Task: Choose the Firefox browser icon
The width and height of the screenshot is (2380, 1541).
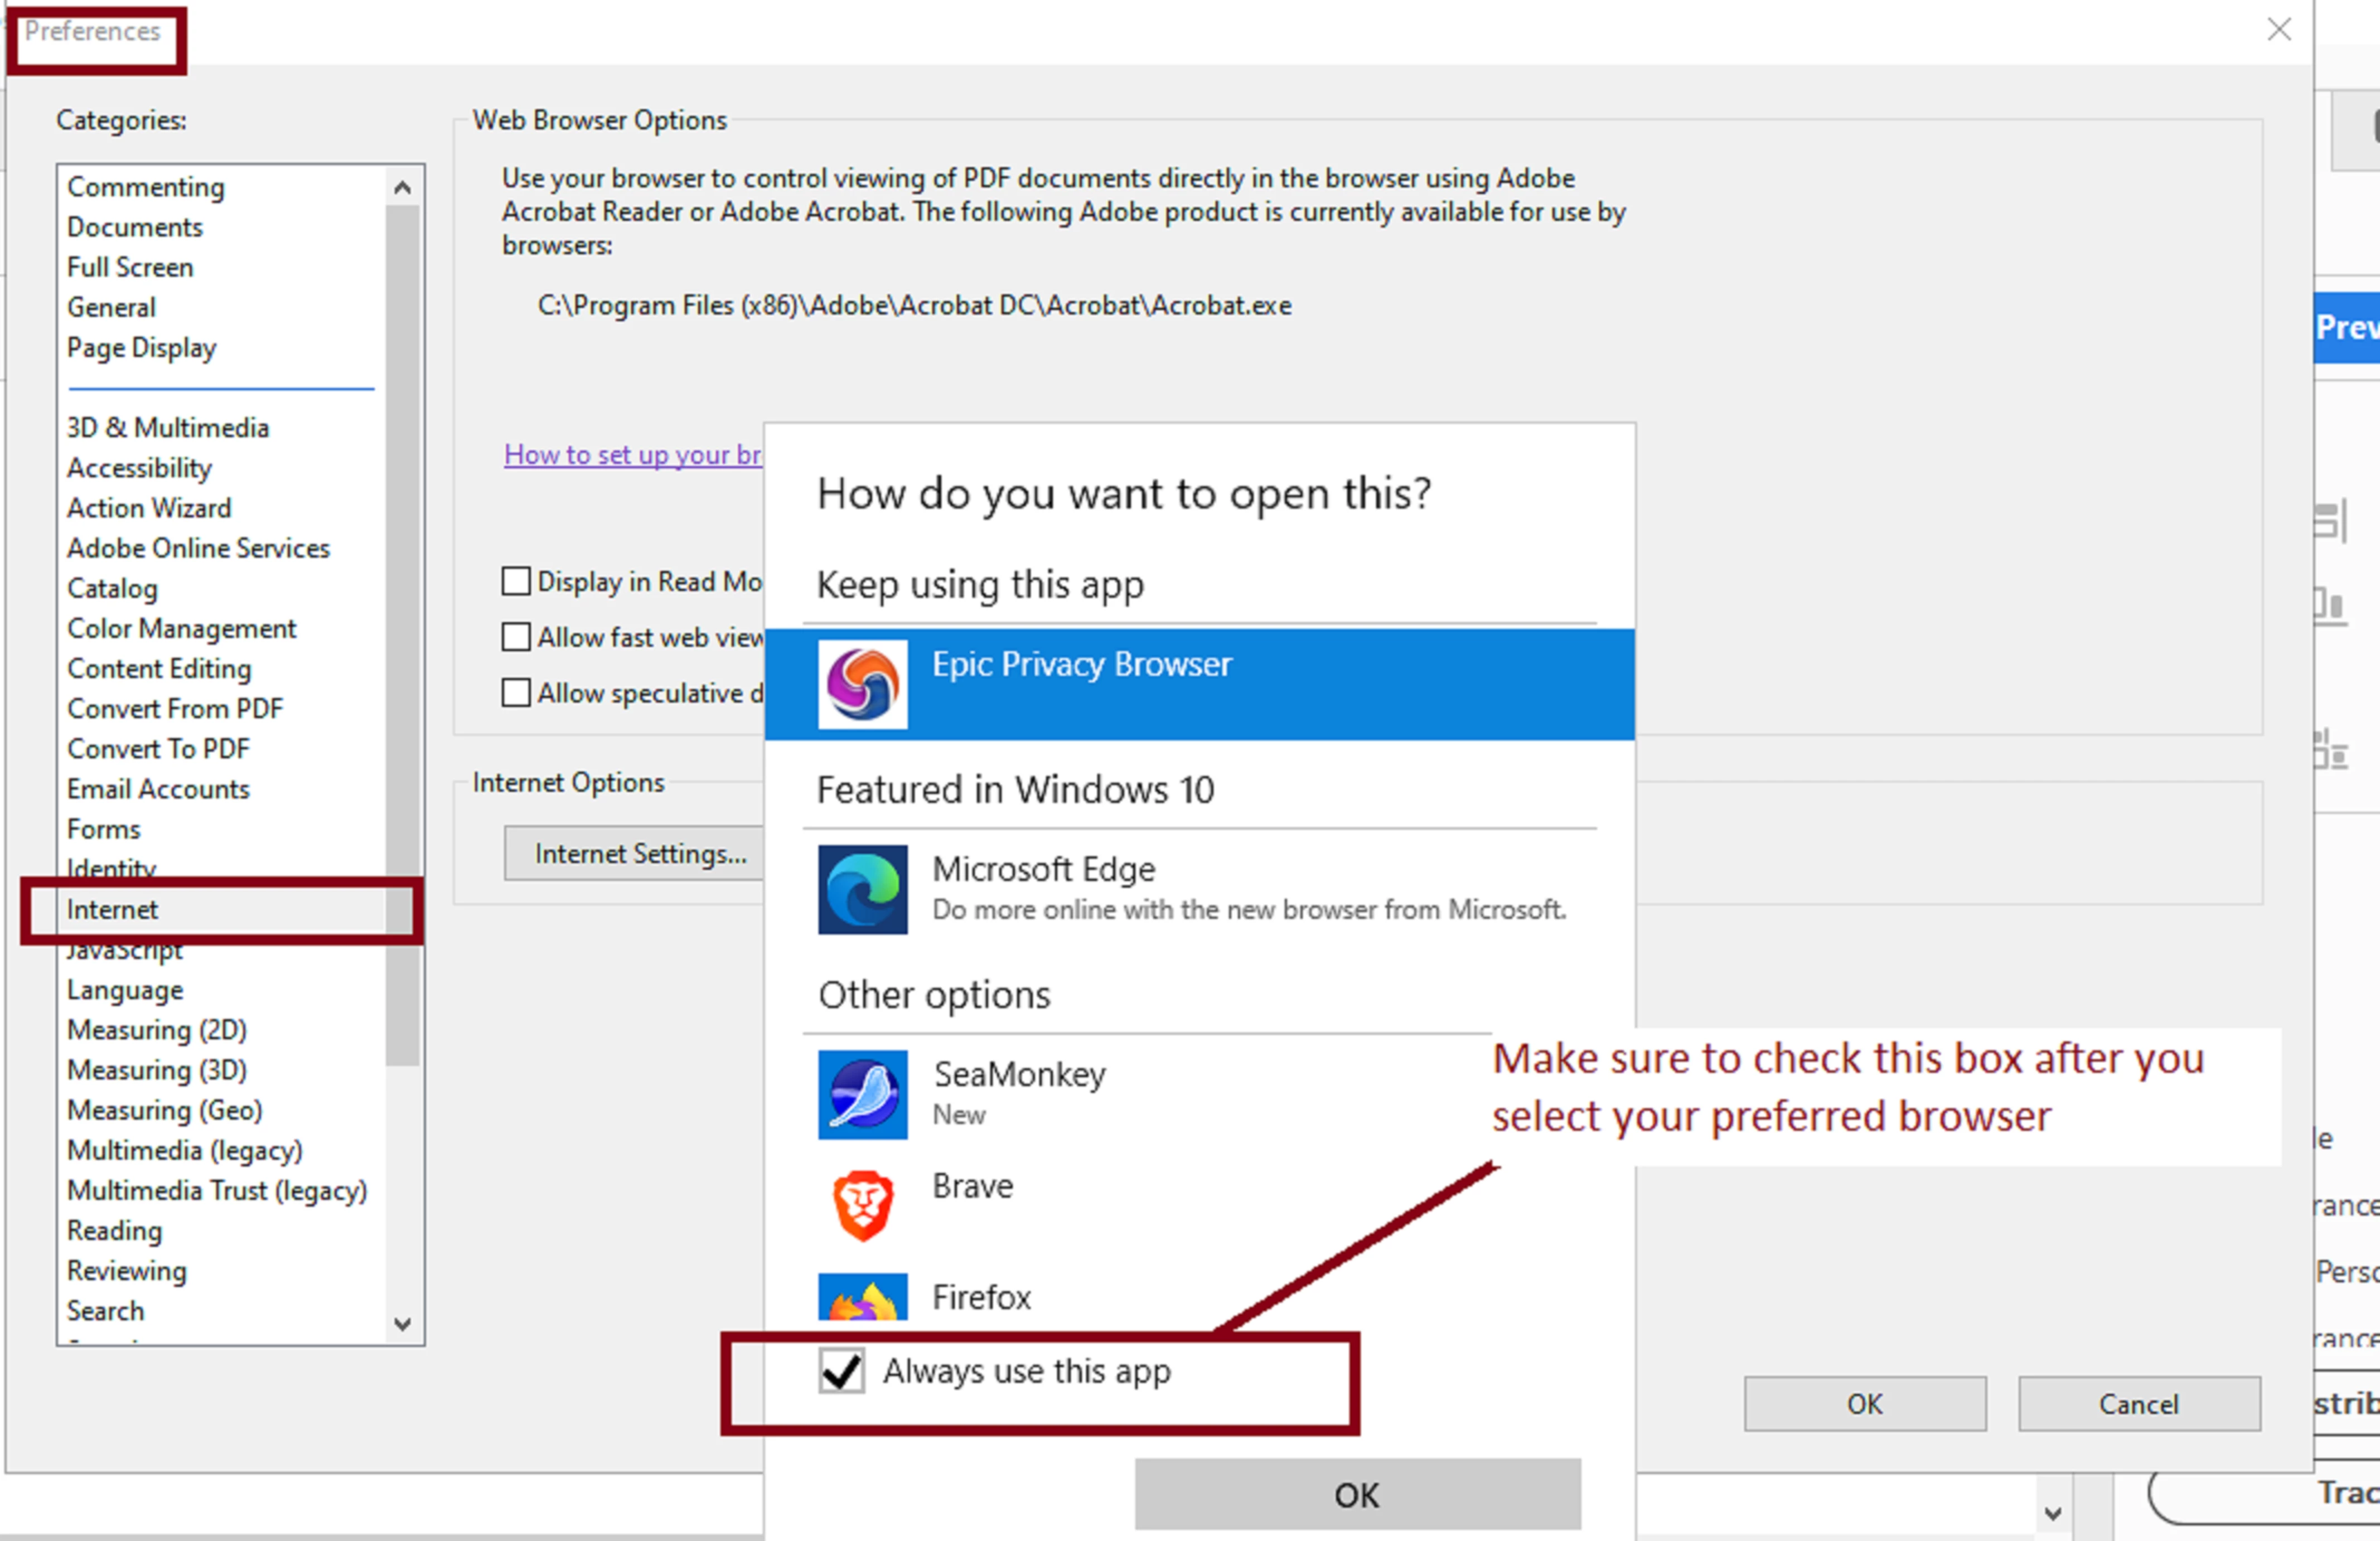Action: click(x=862, y=1297)
